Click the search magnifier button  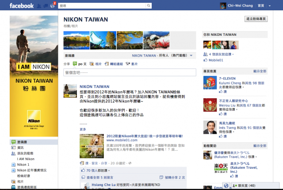point(149,6)
